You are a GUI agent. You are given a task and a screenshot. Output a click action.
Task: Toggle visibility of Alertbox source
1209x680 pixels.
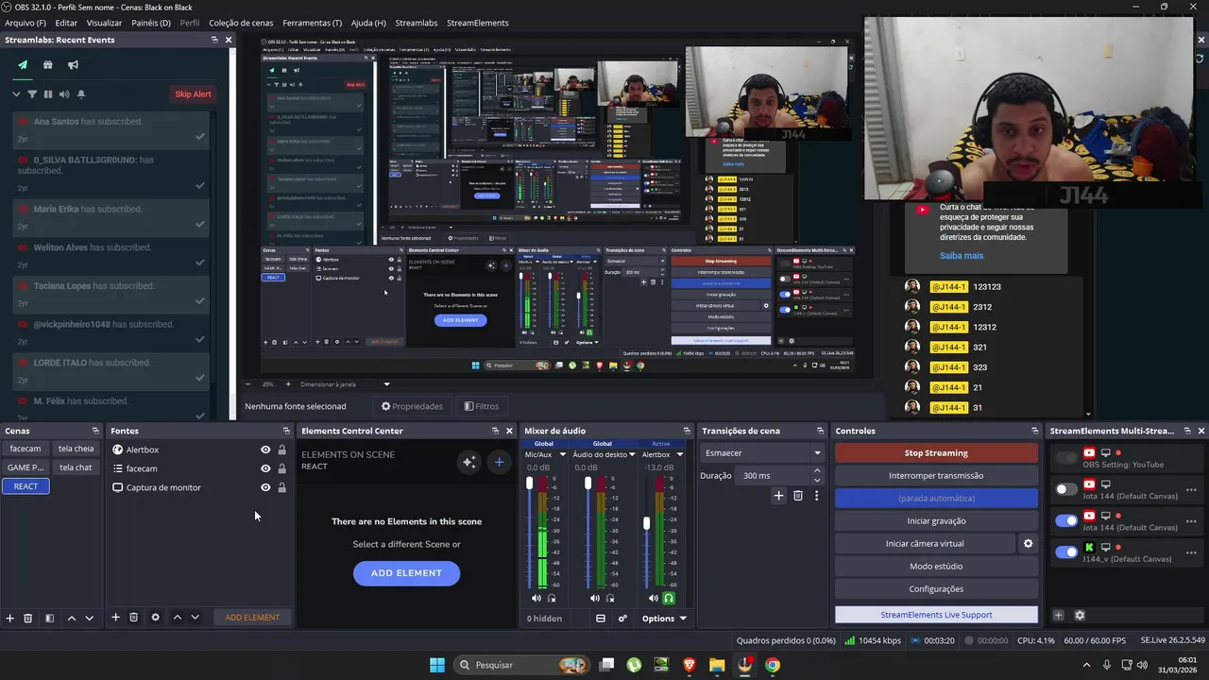tap(265, 450)
